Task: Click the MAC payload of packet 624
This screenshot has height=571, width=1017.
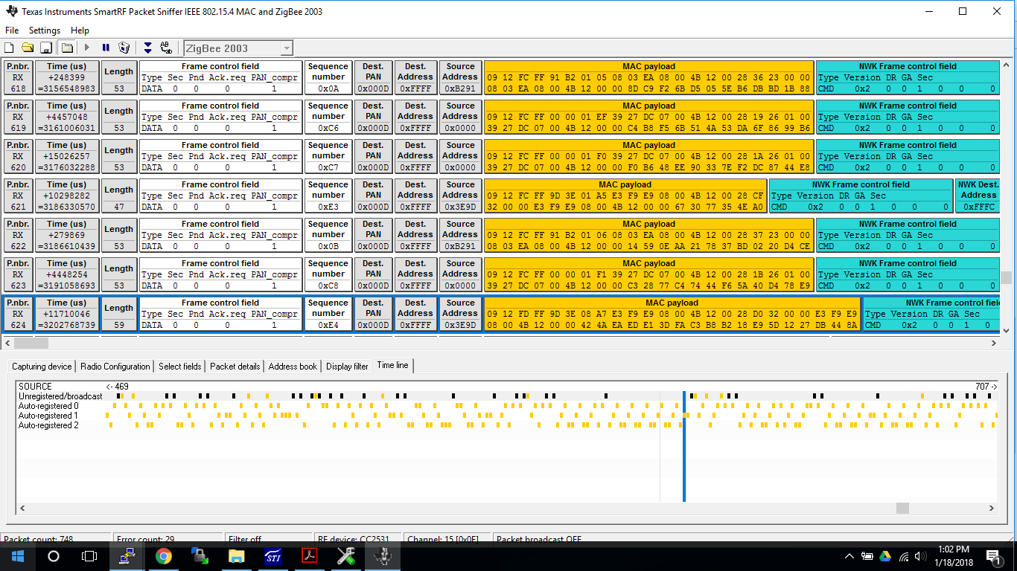Action: 672,314
